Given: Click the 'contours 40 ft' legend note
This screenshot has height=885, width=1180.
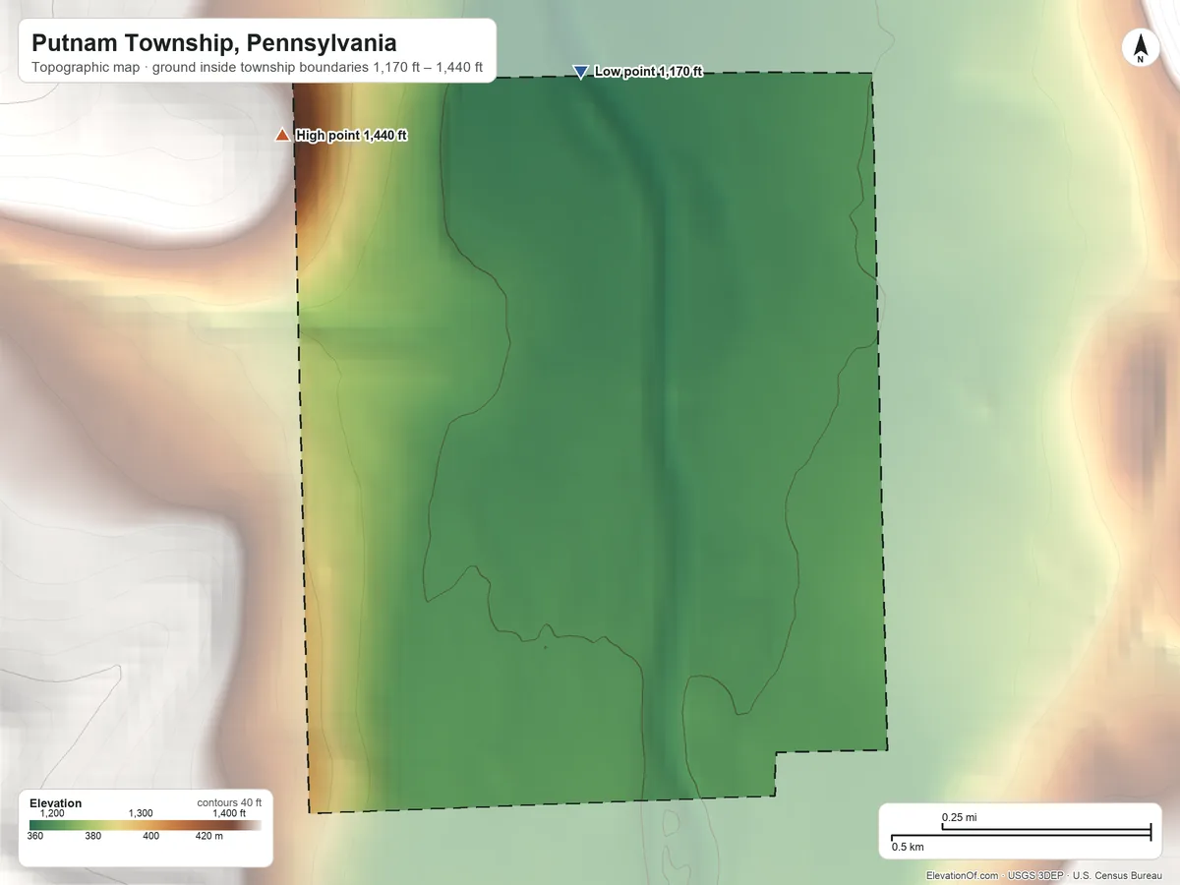Looking at the screenshot, I should click(x=229, y=802).
